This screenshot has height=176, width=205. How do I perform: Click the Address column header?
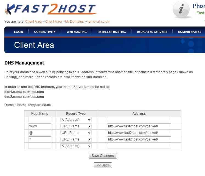(139, 113)
